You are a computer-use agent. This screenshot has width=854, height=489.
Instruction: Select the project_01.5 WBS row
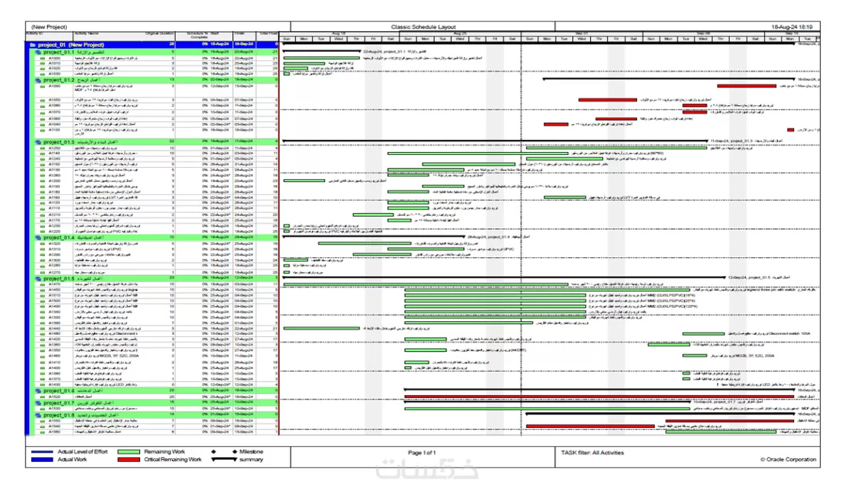coord(156,279)
